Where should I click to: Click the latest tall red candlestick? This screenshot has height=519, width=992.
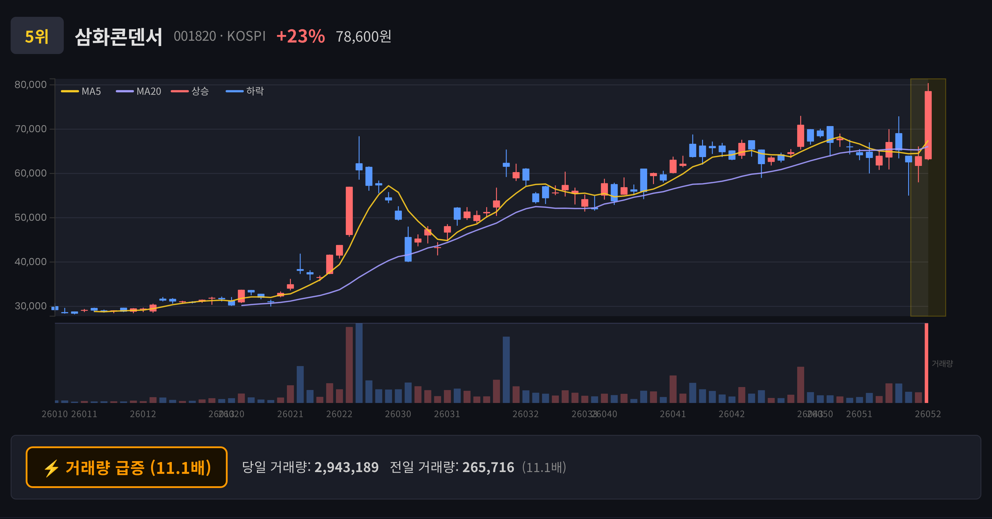point(928,125)
